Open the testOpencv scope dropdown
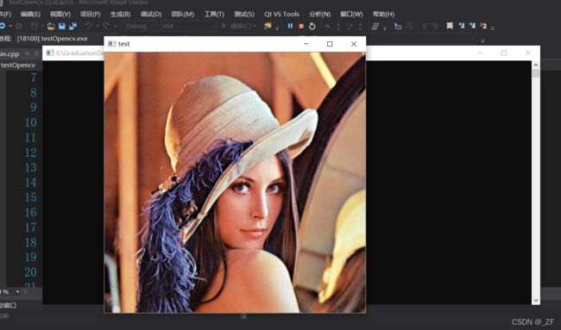Viewport: 561px width, 330px height. 18,65
